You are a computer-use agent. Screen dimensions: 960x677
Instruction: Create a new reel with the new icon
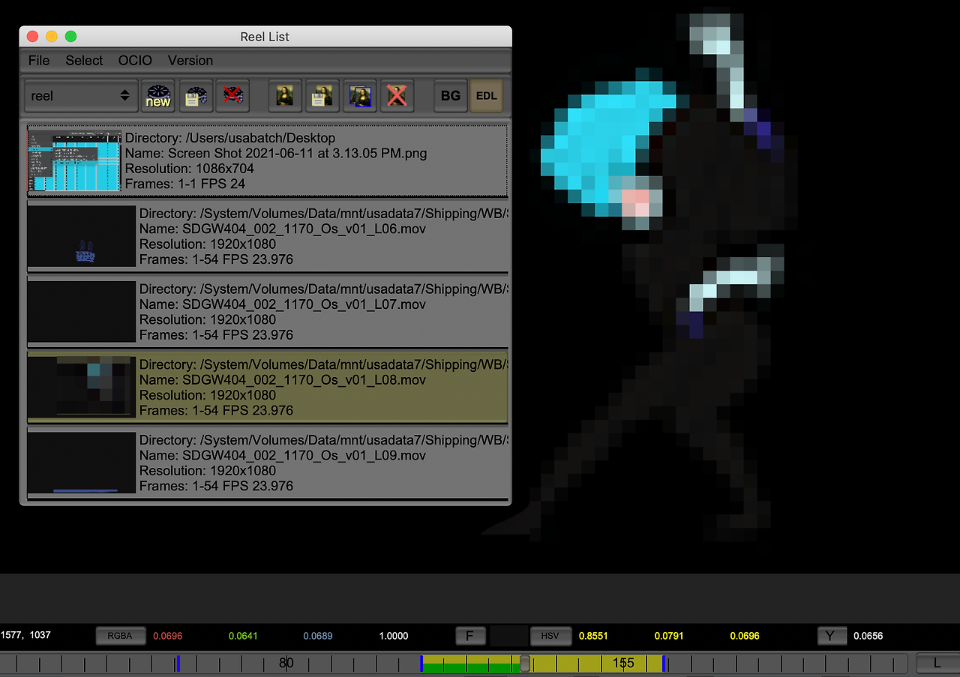point(157,96)
